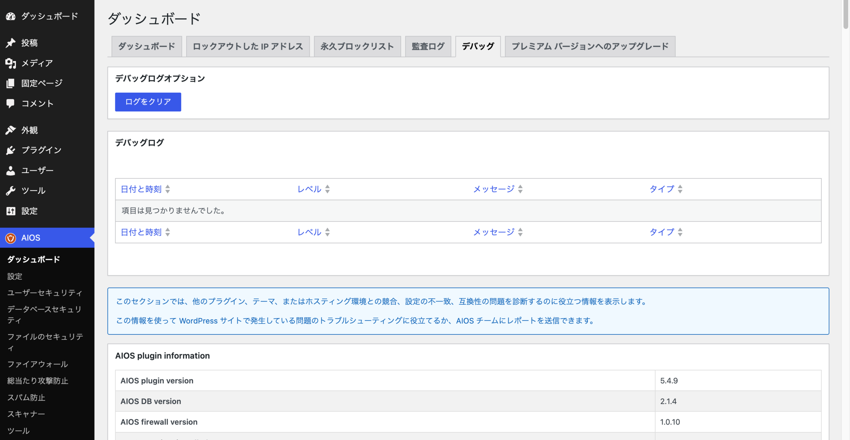Viewport: 850px width, 440px height.
Task: Click the media icon beside メディア
Action: pyautogui.click(x=11, y=63)
